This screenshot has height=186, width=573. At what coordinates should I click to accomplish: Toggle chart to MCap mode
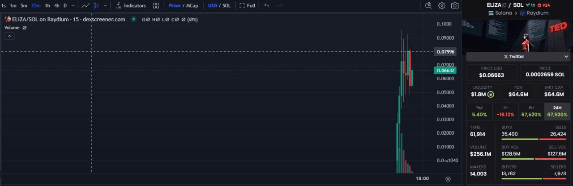(192, 6)
